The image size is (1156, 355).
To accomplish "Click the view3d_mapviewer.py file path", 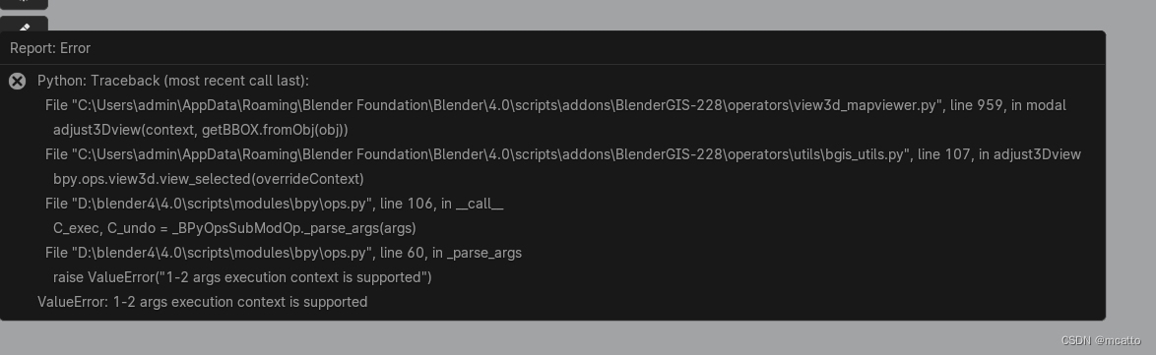I will pyautogui.click(x=494, y=105).
